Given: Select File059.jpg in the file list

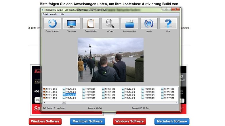Looking at the screenshot, I should (x=128, y=89).
